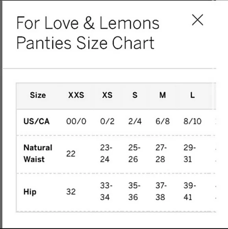
Task: Select the XXS column header
Action: [76, 95]
